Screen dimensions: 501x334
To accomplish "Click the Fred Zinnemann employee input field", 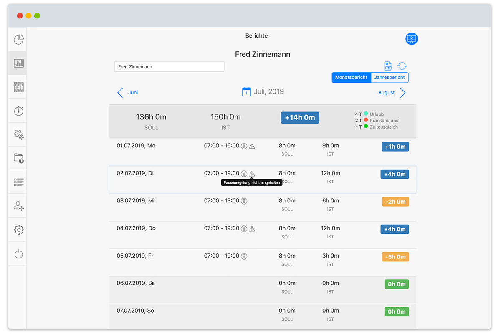I will (x=169, y=67).
